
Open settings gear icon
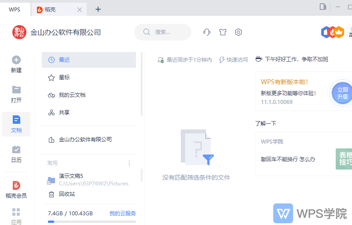(238, 32)
